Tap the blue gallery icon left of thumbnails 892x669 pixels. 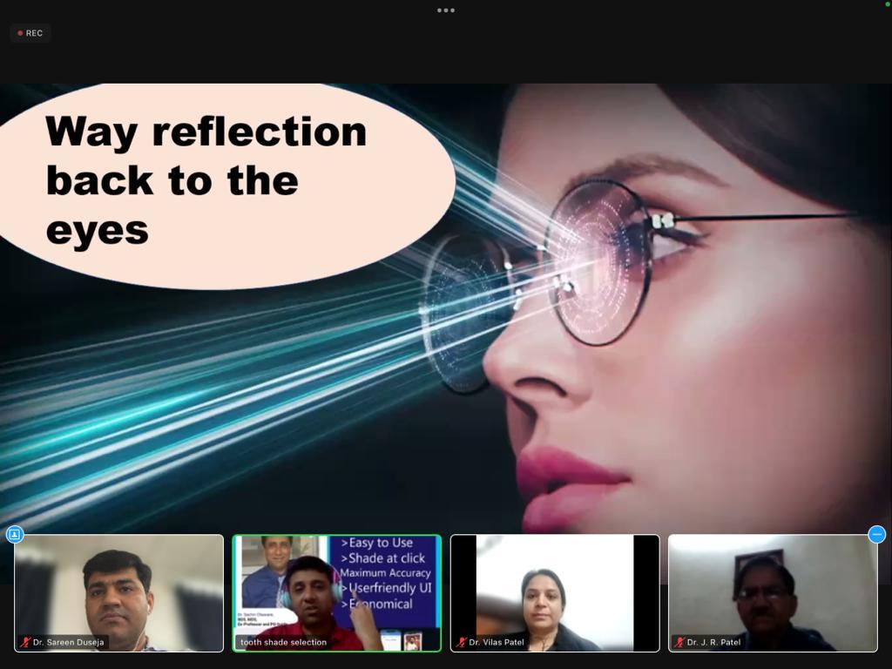tap(15, 534)
